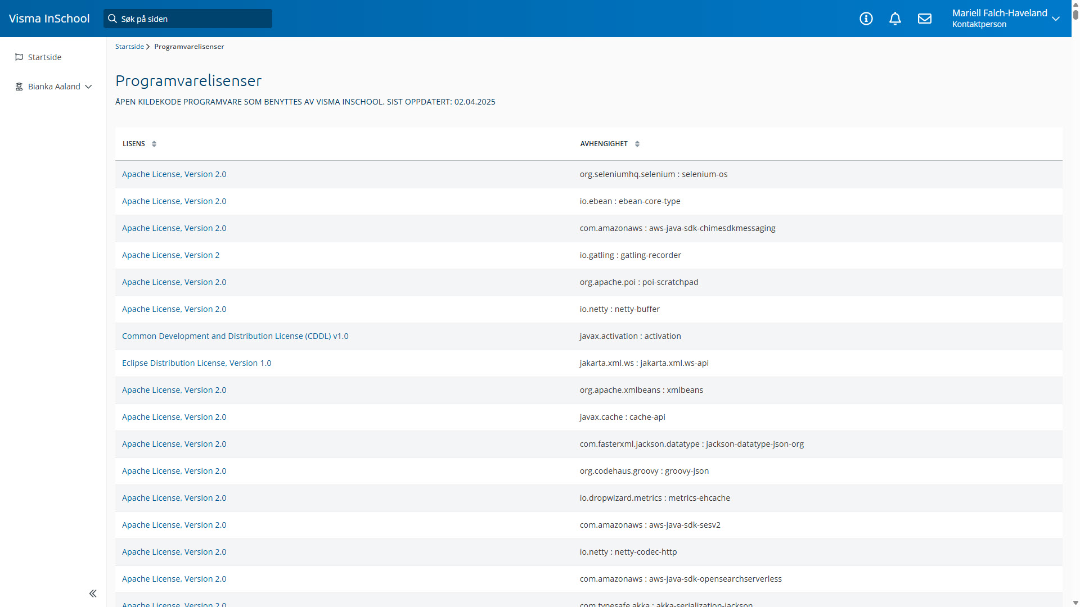Collapse the sidebar with double-chevron icon
Viewport: 1080px width, 607px height.
[x=93, y=594]
